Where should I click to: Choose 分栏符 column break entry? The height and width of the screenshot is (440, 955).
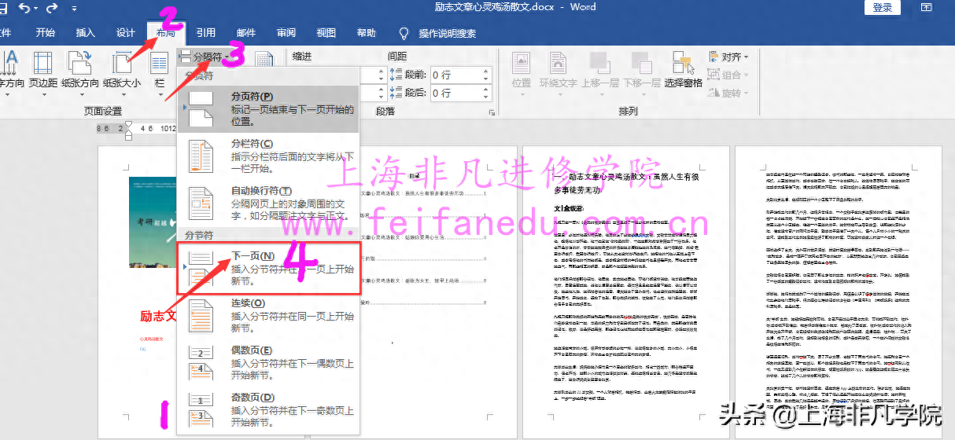[269, 155]
